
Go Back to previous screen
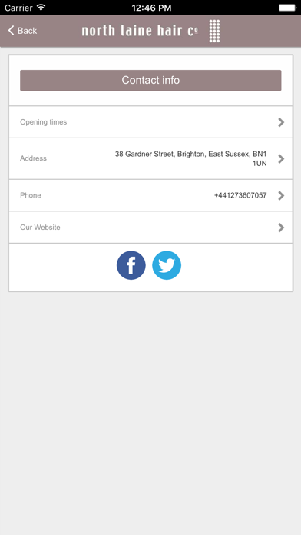point(22,31)
